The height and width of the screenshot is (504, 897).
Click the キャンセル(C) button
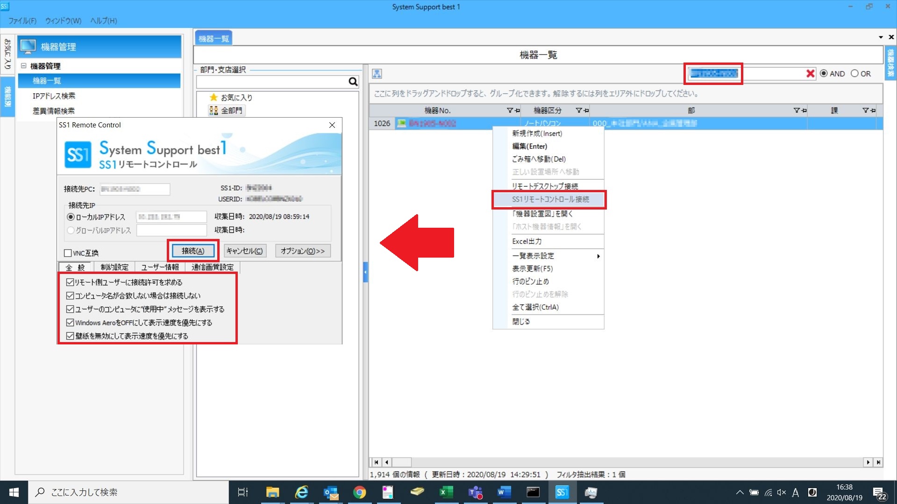pyautogui.click(x=245, y=251)
